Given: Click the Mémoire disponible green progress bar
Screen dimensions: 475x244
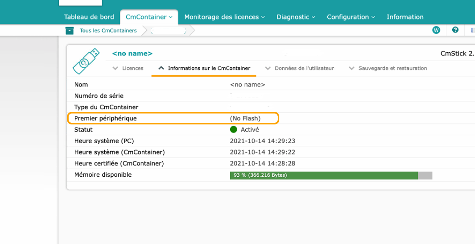Looking at the screenshot, I should tap(331, 176).
